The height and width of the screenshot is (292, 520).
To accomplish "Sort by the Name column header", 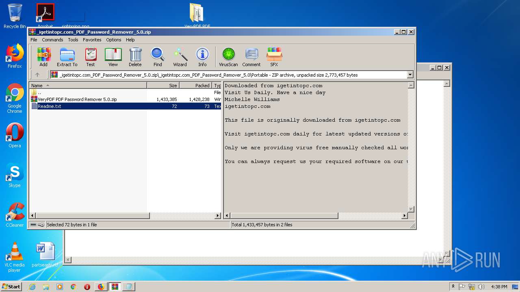I will 88,86.
